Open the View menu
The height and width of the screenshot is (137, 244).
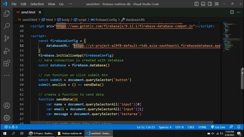(51, 4)
